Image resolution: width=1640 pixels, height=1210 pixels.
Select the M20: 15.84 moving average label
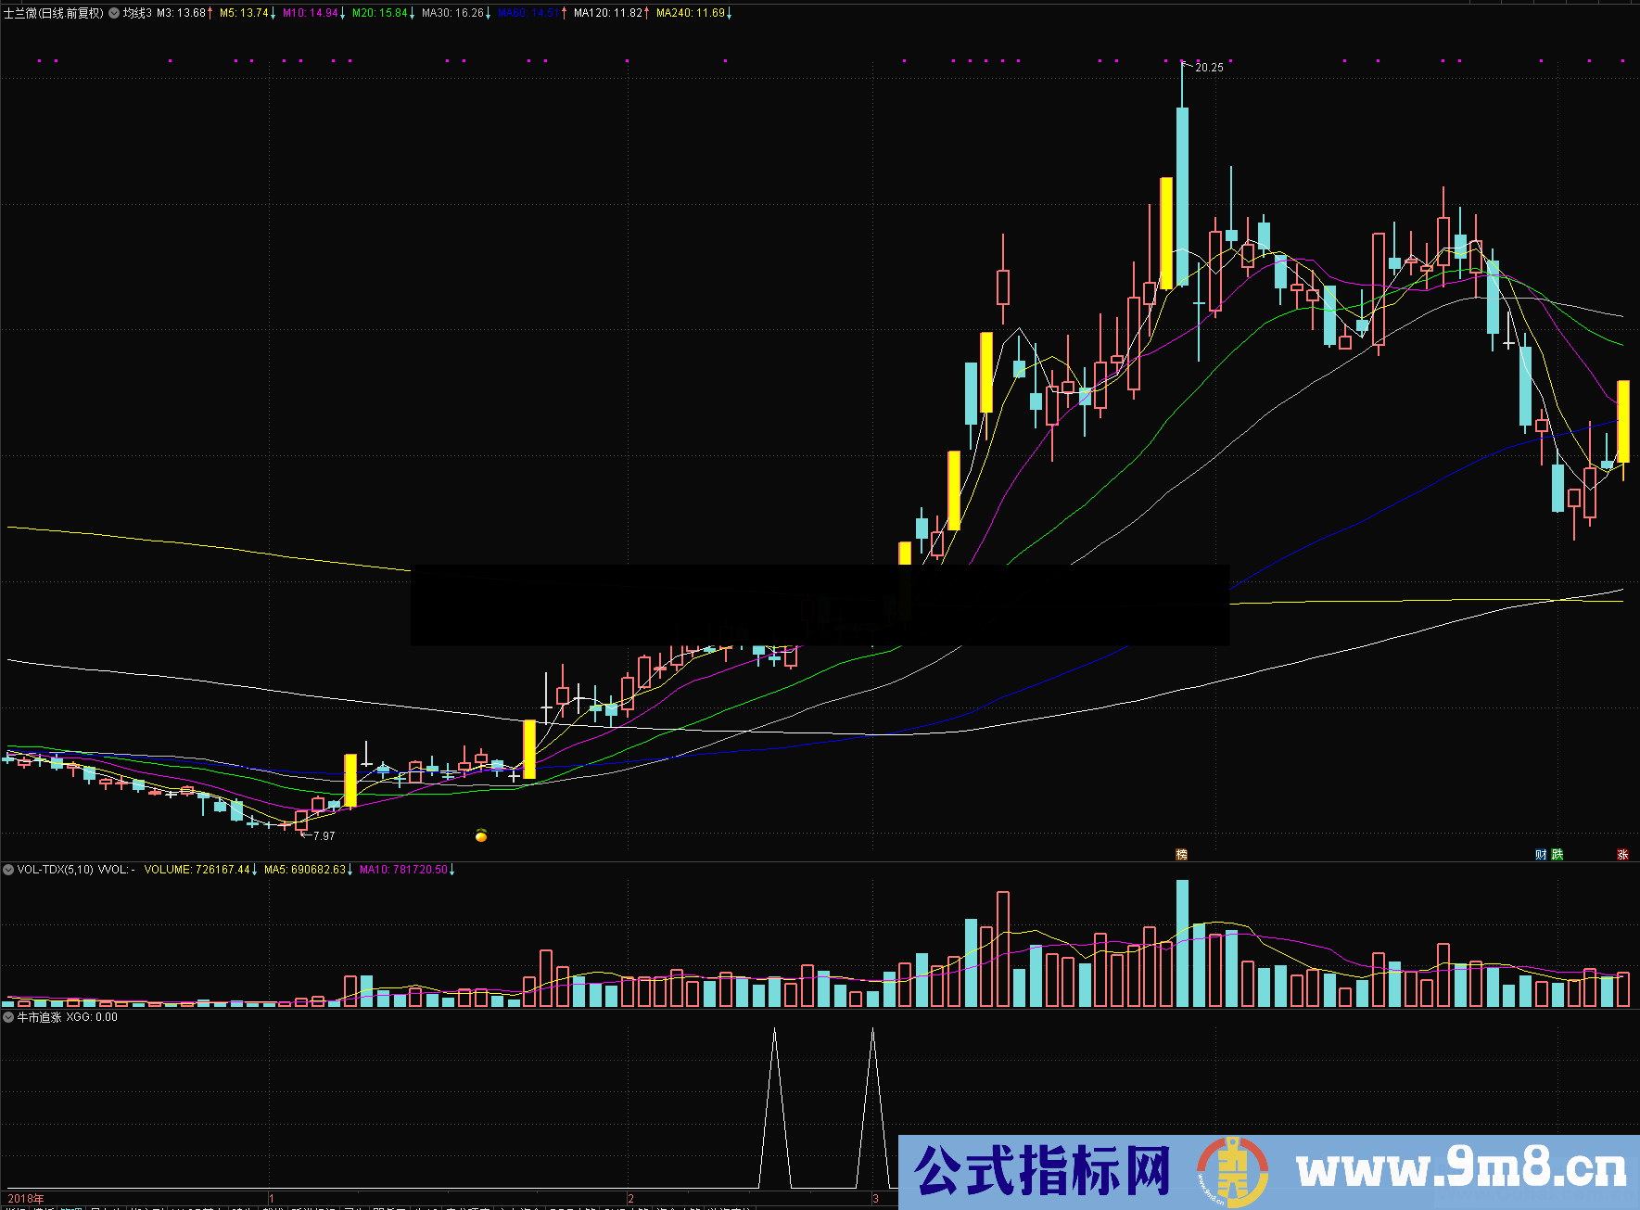point(383,13)
